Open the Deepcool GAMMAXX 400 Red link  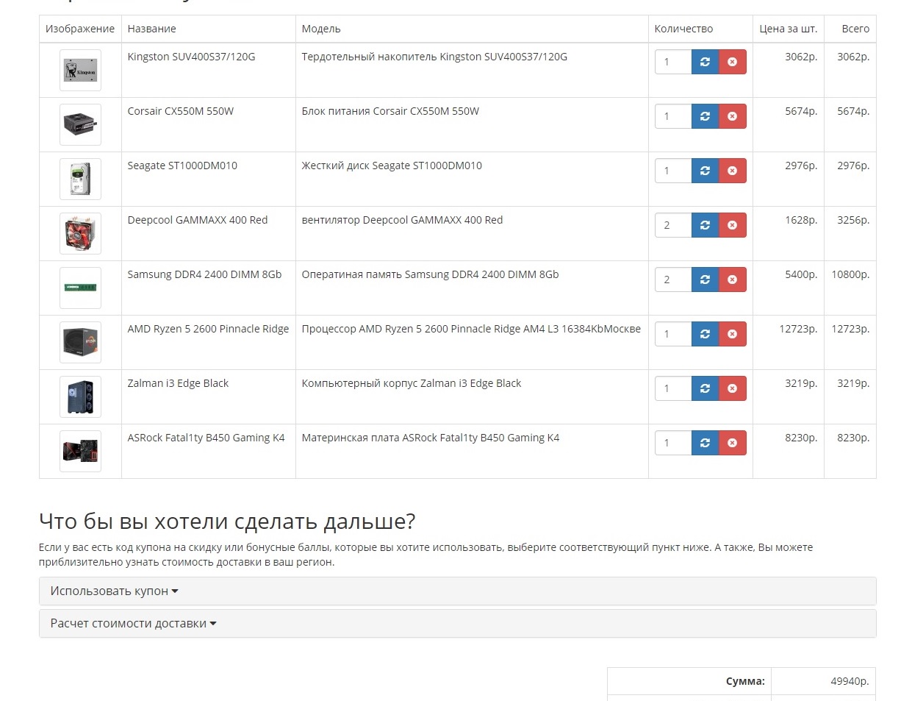(x=198, y=220)
